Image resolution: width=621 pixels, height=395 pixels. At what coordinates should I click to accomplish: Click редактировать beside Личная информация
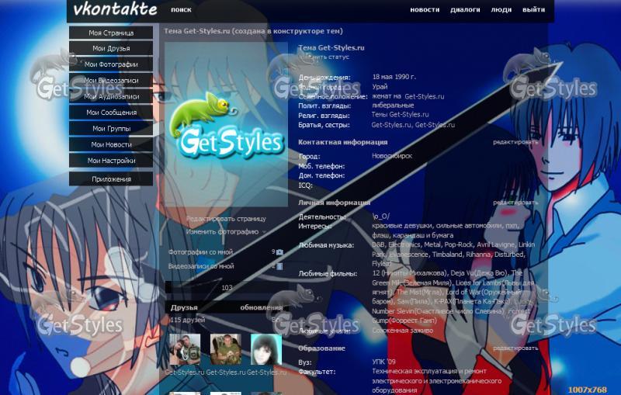pyautogui.click(x=515, y=203)
